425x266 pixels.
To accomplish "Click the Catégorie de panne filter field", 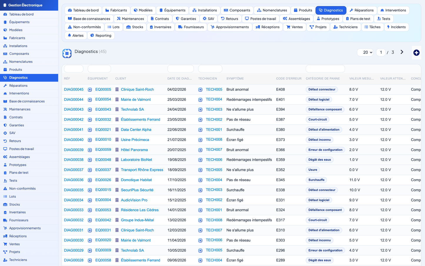I will point(325,69).
